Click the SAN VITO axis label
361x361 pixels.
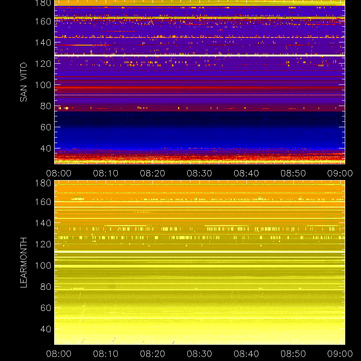(23, 82)
